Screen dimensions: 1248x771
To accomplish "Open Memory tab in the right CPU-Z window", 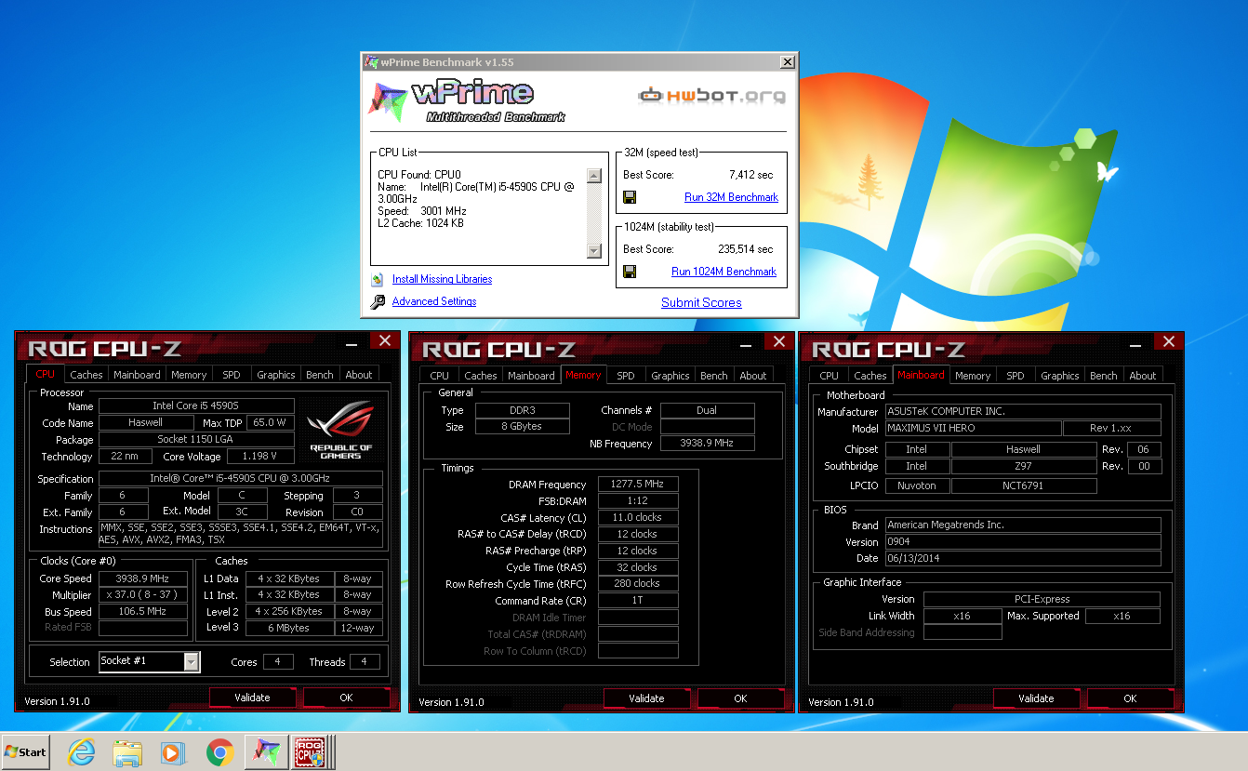I will click(973, 376).
